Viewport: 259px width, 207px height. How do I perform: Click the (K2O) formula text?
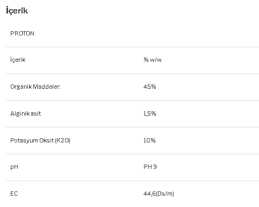[62, 140]
